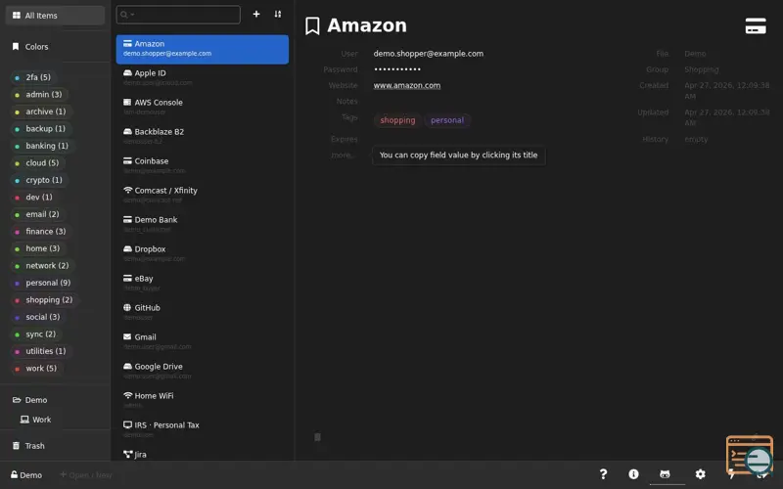Click the card icon of the eBay entry
Viewport: 783px width, 489px height.
[127, 279]
